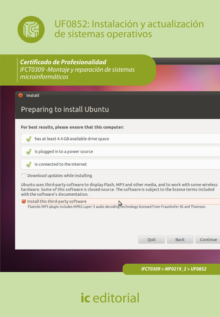
Task: Close the Install window with orange button
Action: [x=20, y=95]
